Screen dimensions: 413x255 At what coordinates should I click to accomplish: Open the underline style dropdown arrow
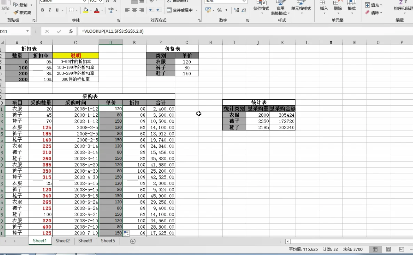62,10
